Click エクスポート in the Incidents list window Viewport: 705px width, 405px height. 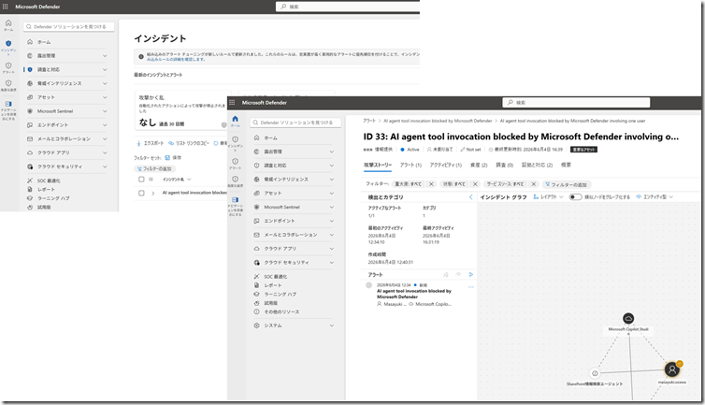tap(151, 143)
